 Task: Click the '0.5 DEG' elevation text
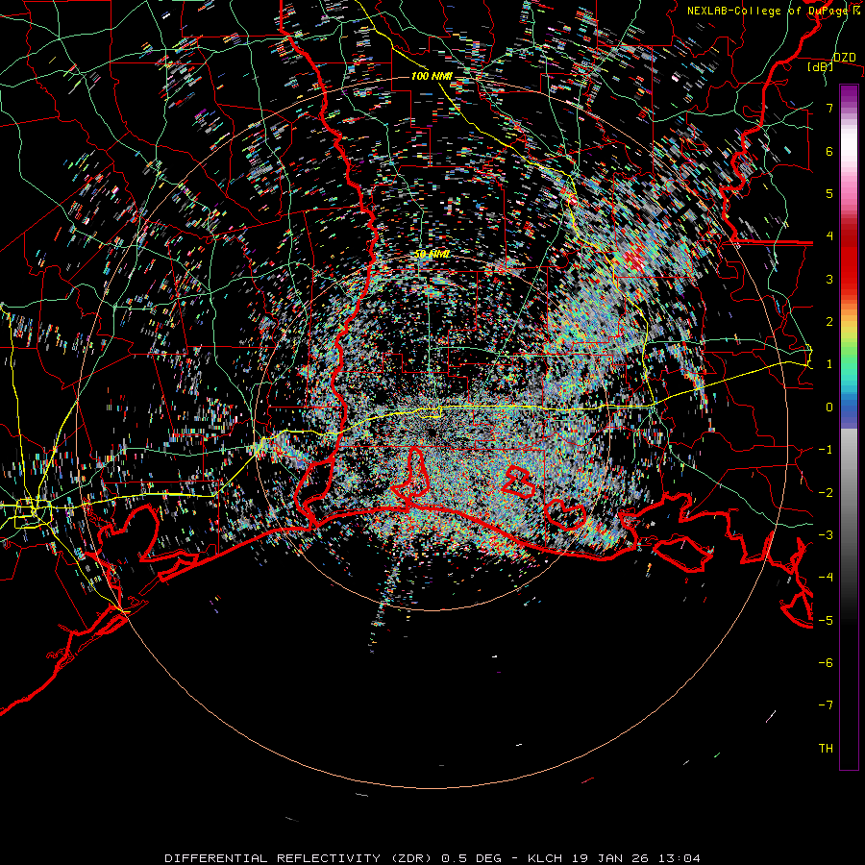pyautogui.click(x=472, y=858)
